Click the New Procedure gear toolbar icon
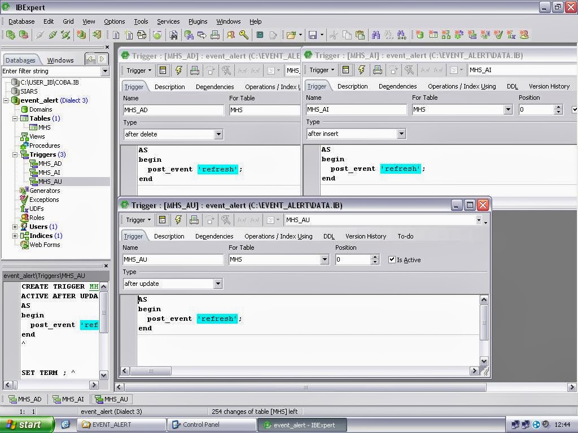578x433 pixels. [459, 35]
